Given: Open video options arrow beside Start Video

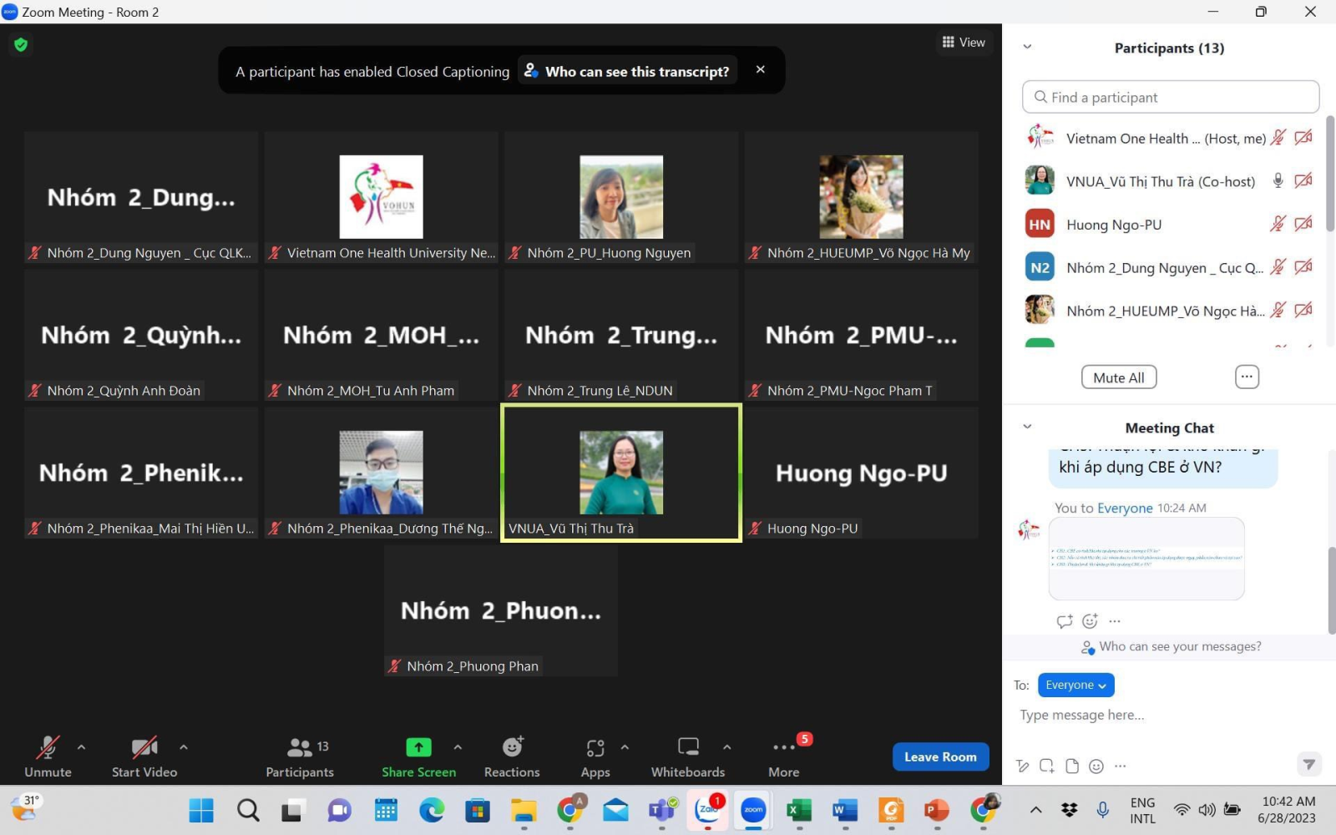Looking at the screenshot, I should 184,747.
